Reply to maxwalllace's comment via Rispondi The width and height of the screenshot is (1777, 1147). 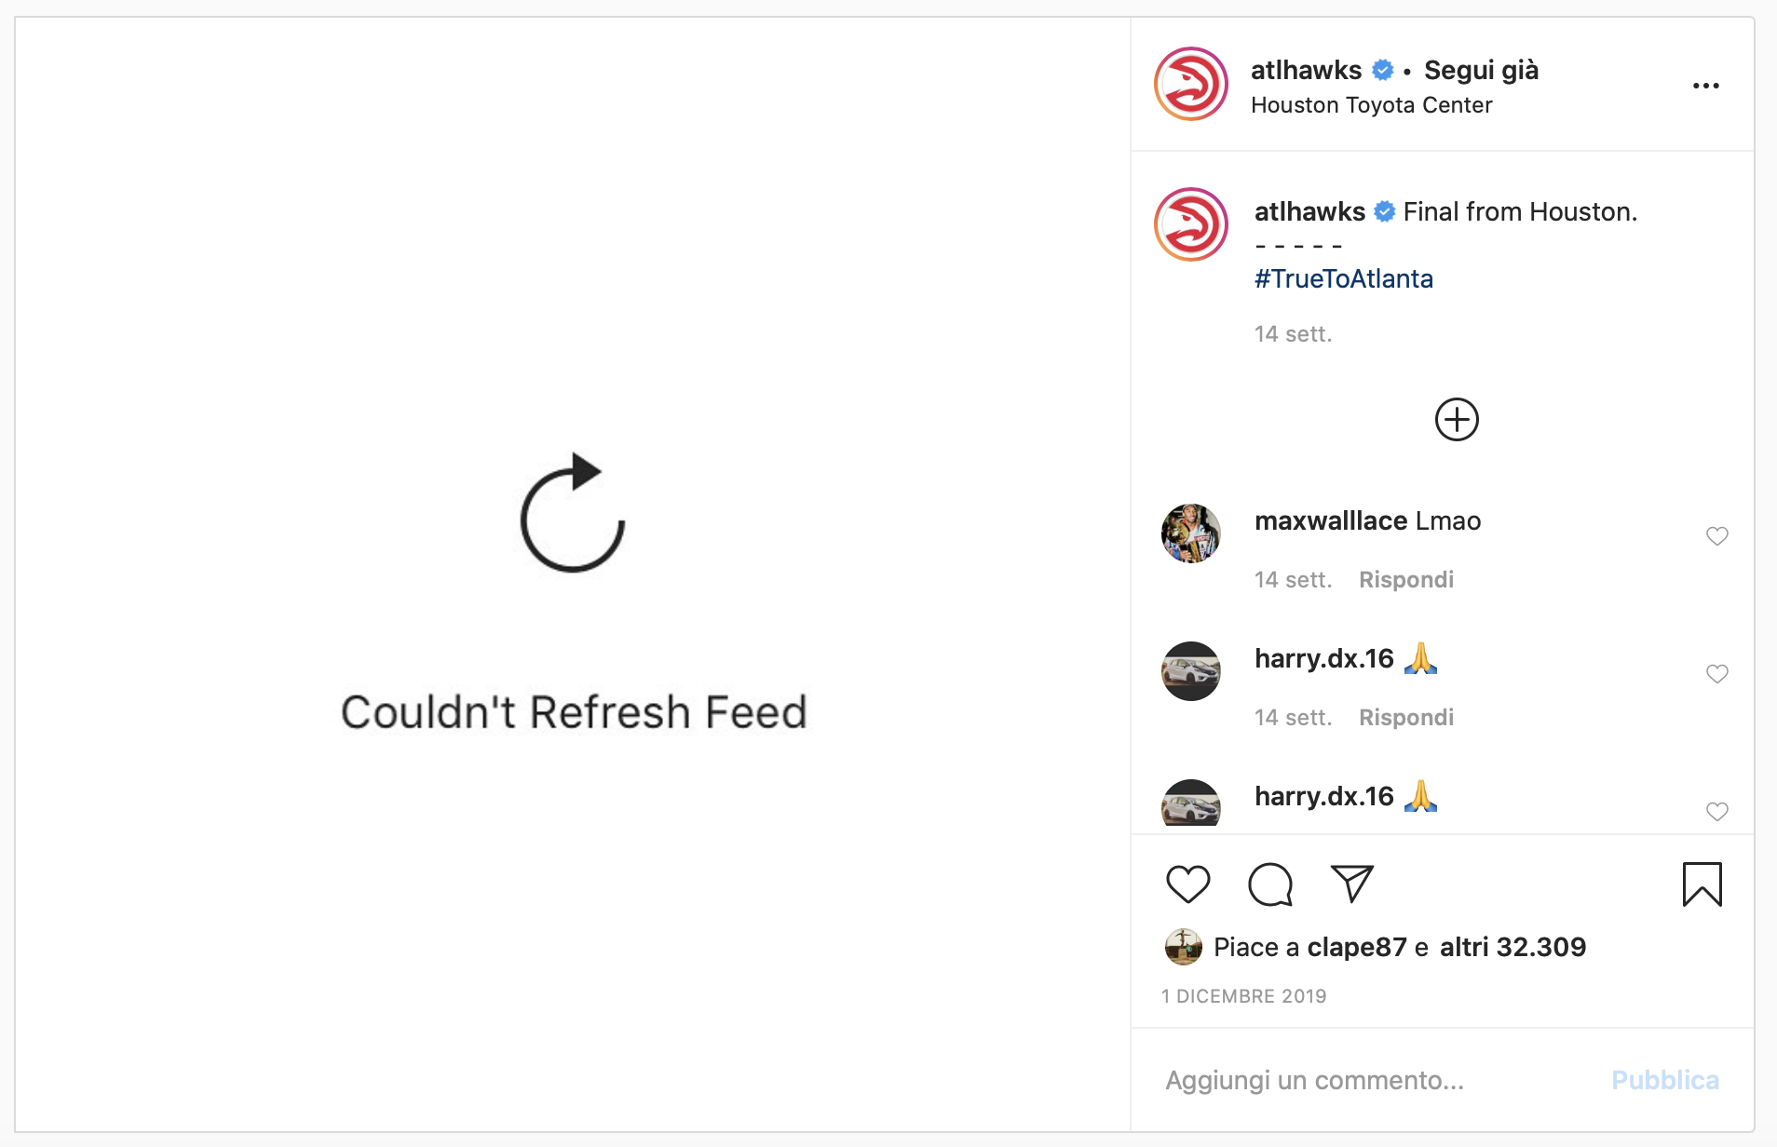1405,579
